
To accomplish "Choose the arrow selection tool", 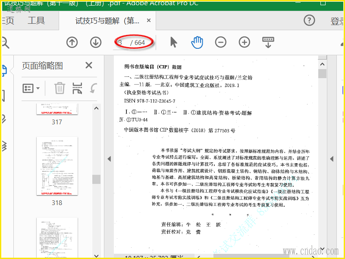I will click(174, 42).
